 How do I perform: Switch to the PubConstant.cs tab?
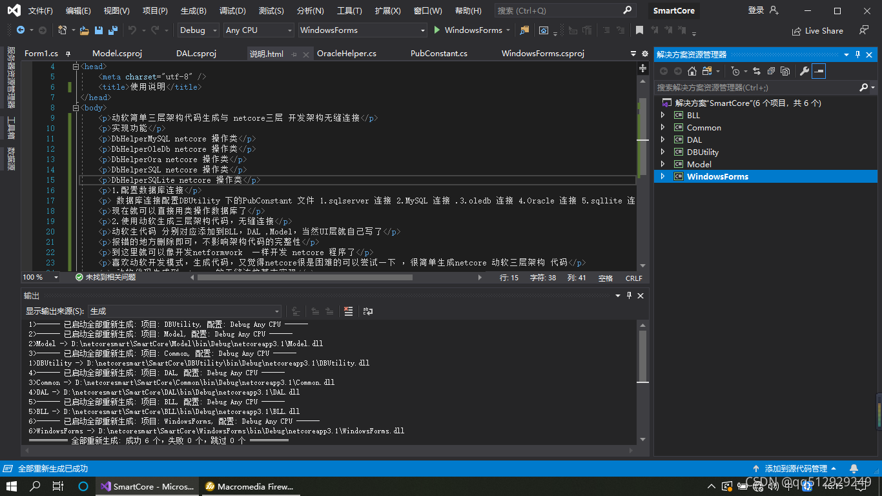[x=439, y=54]
